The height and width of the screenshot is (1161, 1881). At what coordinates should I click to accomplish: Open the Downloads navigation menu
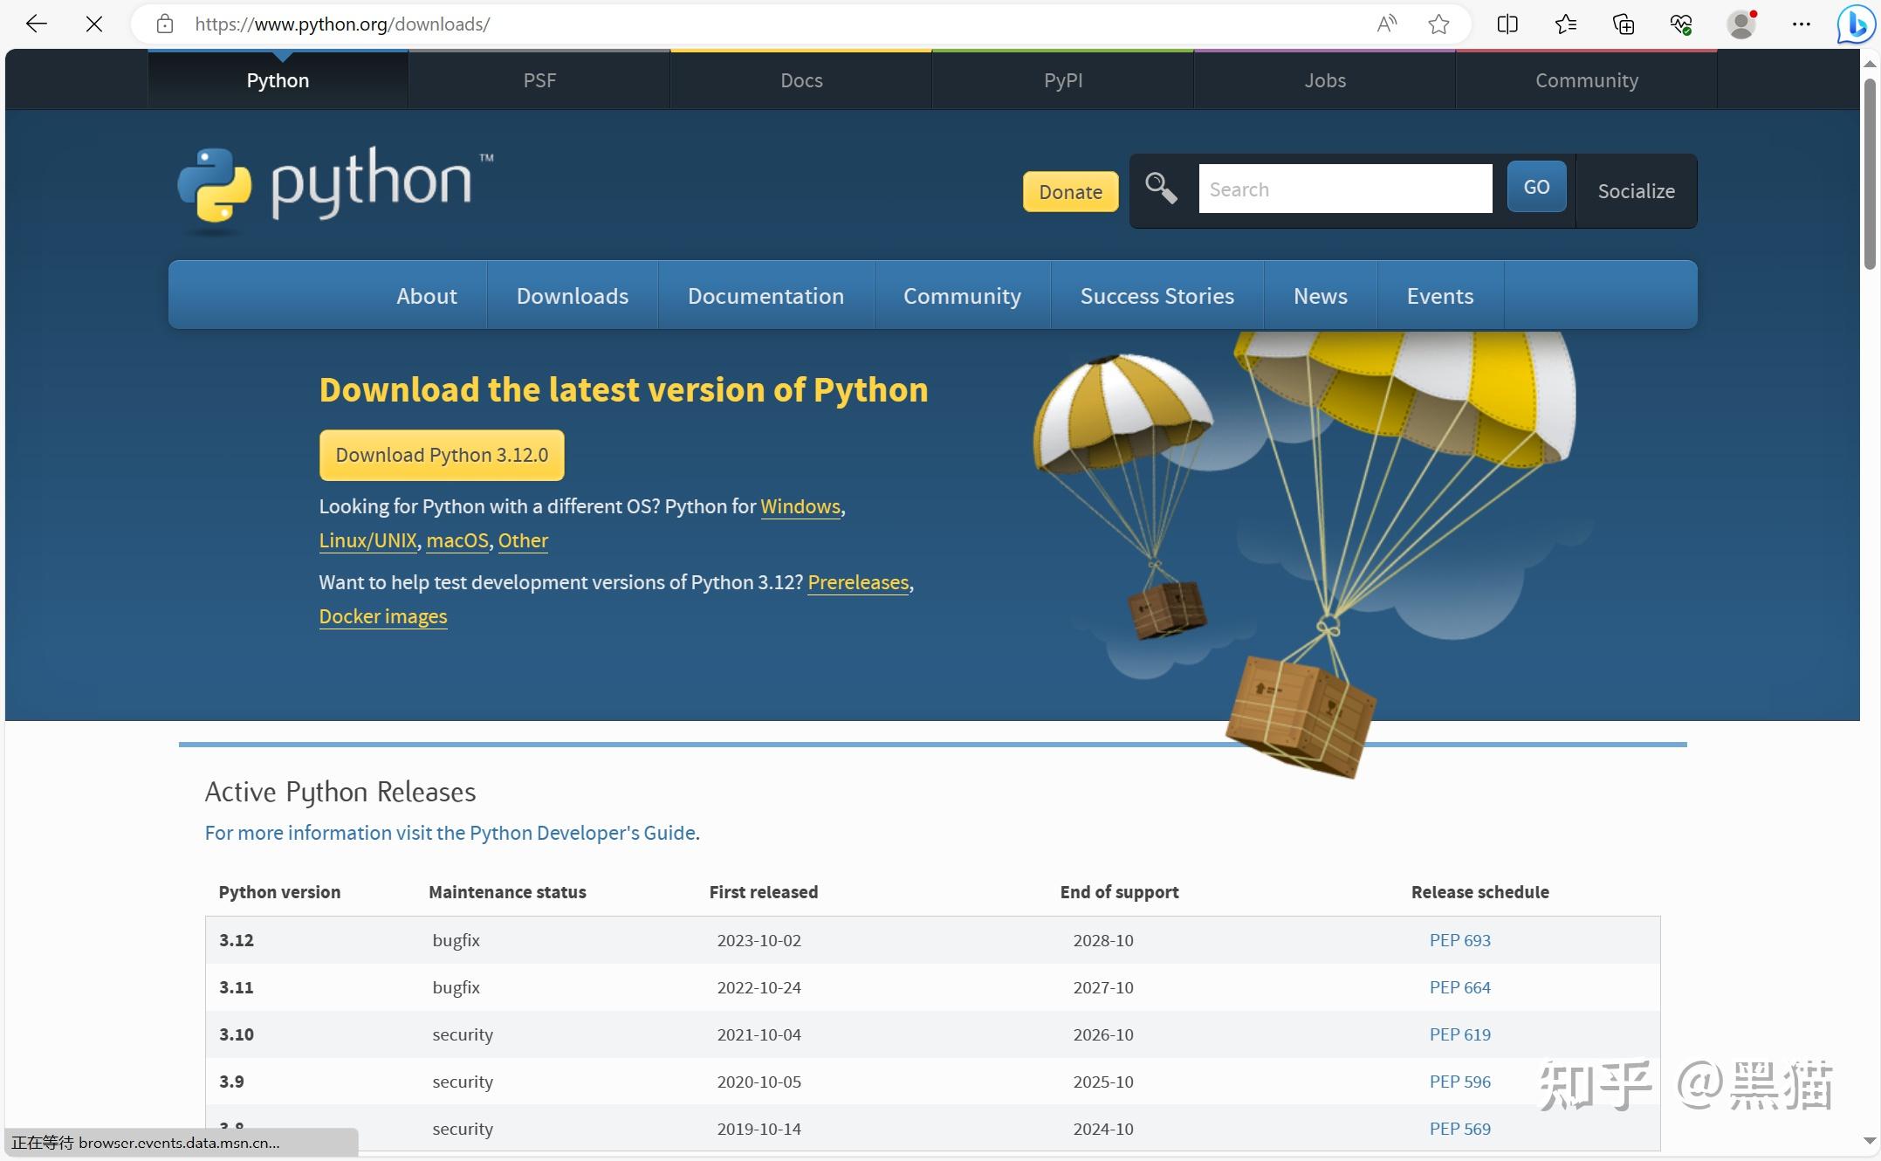572,296
